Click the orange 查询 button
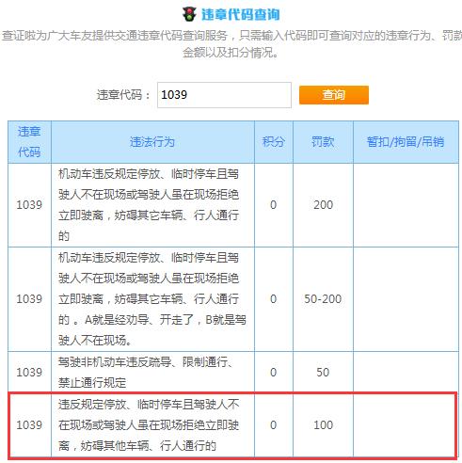 [x=334, y=95]
